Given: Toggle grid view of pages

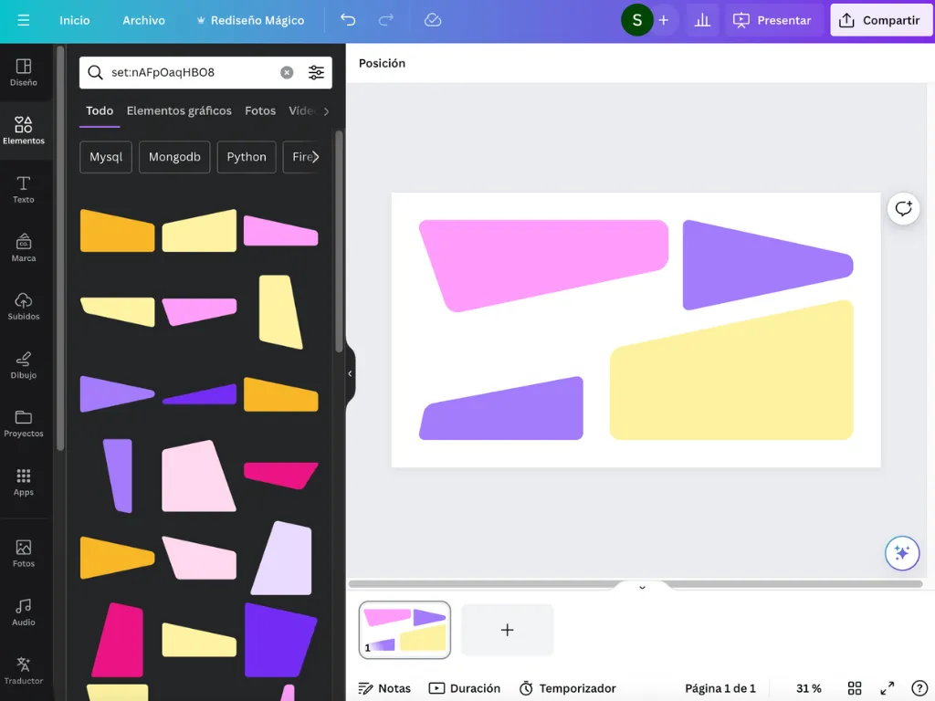Looking at the screenshot, I should click(855, 688).
